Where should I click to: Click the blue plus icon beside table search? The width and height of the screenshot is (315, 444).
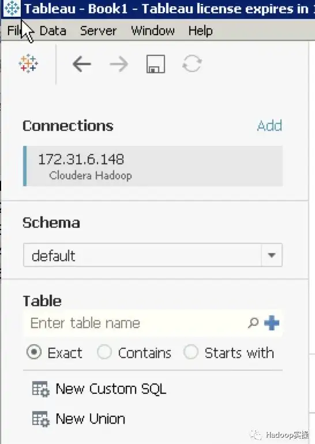click(x=272, y=323)
